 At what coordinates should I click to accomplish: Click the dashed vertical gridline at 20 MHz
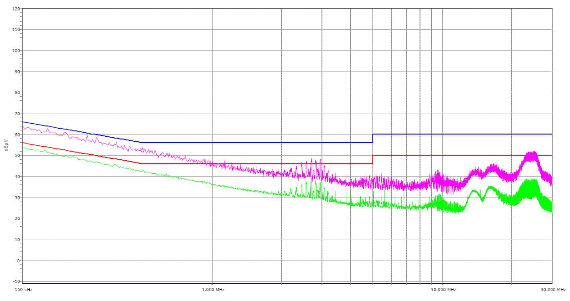pyautogui.click(x=511, y=90)
